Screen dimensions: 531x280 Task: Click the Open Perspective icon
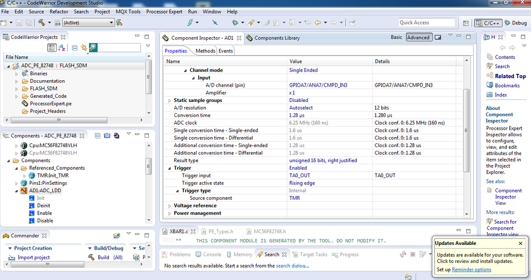click(x=466, y=23)
